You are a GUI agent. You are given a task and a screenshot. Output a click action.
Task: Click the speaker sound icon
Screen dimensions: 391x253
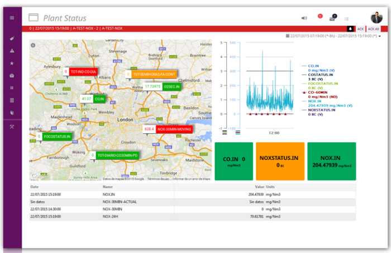pyautogui.click(x=304, y=18)
